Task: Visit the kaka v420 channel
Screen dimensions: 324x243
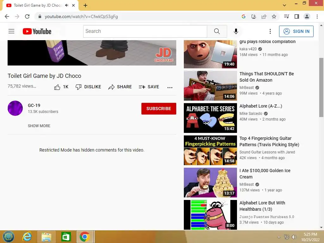Action: [248, 49]
